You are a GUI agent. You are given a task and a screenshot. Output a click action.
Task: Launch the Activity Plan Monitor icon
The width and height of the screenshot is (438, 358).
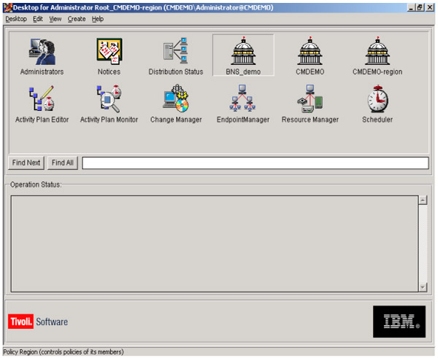click(x=109, y=99)
